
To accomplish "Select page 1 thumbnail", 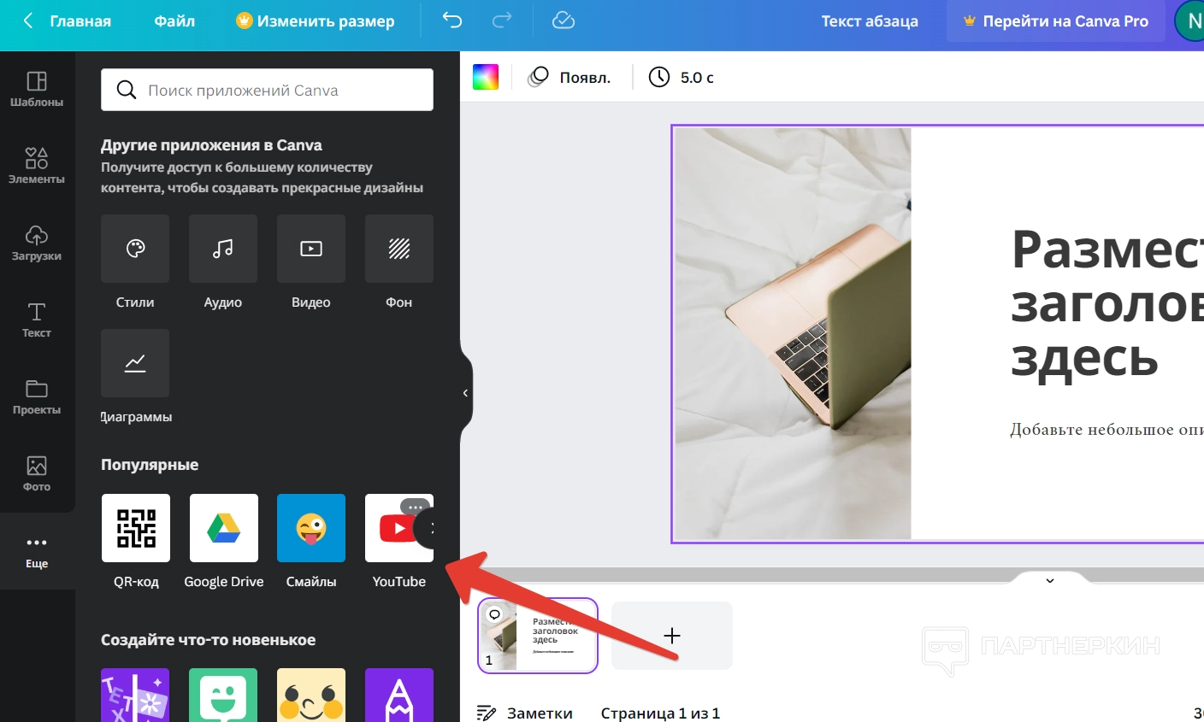I will [x=538, y=636].
